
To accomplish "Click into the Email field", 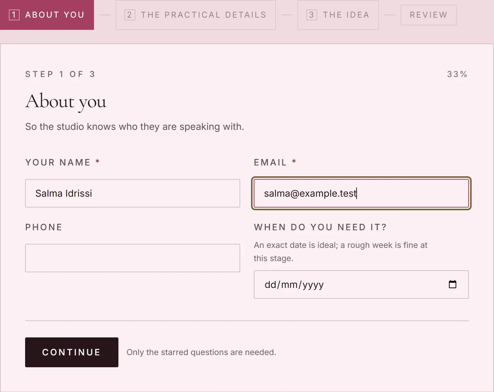I will click(361, 193).
